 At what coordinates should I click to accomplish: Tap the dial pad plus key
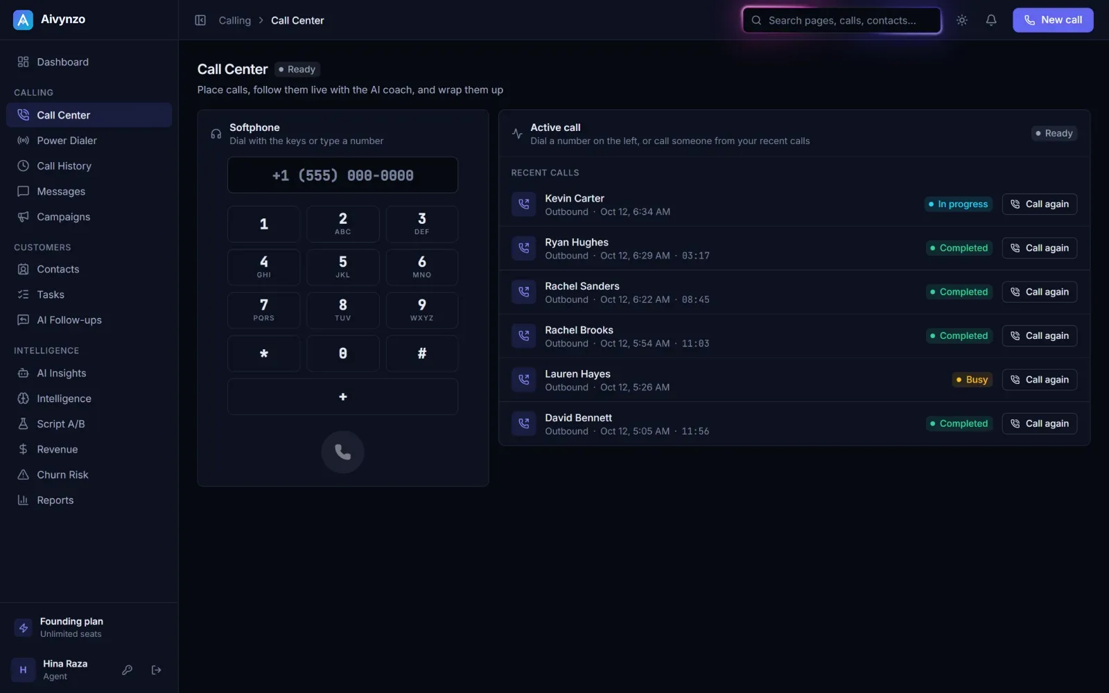click(342, 396)
